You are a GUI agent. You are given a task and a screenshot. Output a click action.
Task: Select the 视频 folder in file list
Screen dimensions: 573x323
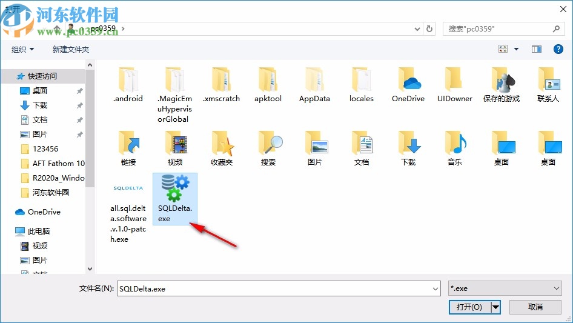point(174,148)
